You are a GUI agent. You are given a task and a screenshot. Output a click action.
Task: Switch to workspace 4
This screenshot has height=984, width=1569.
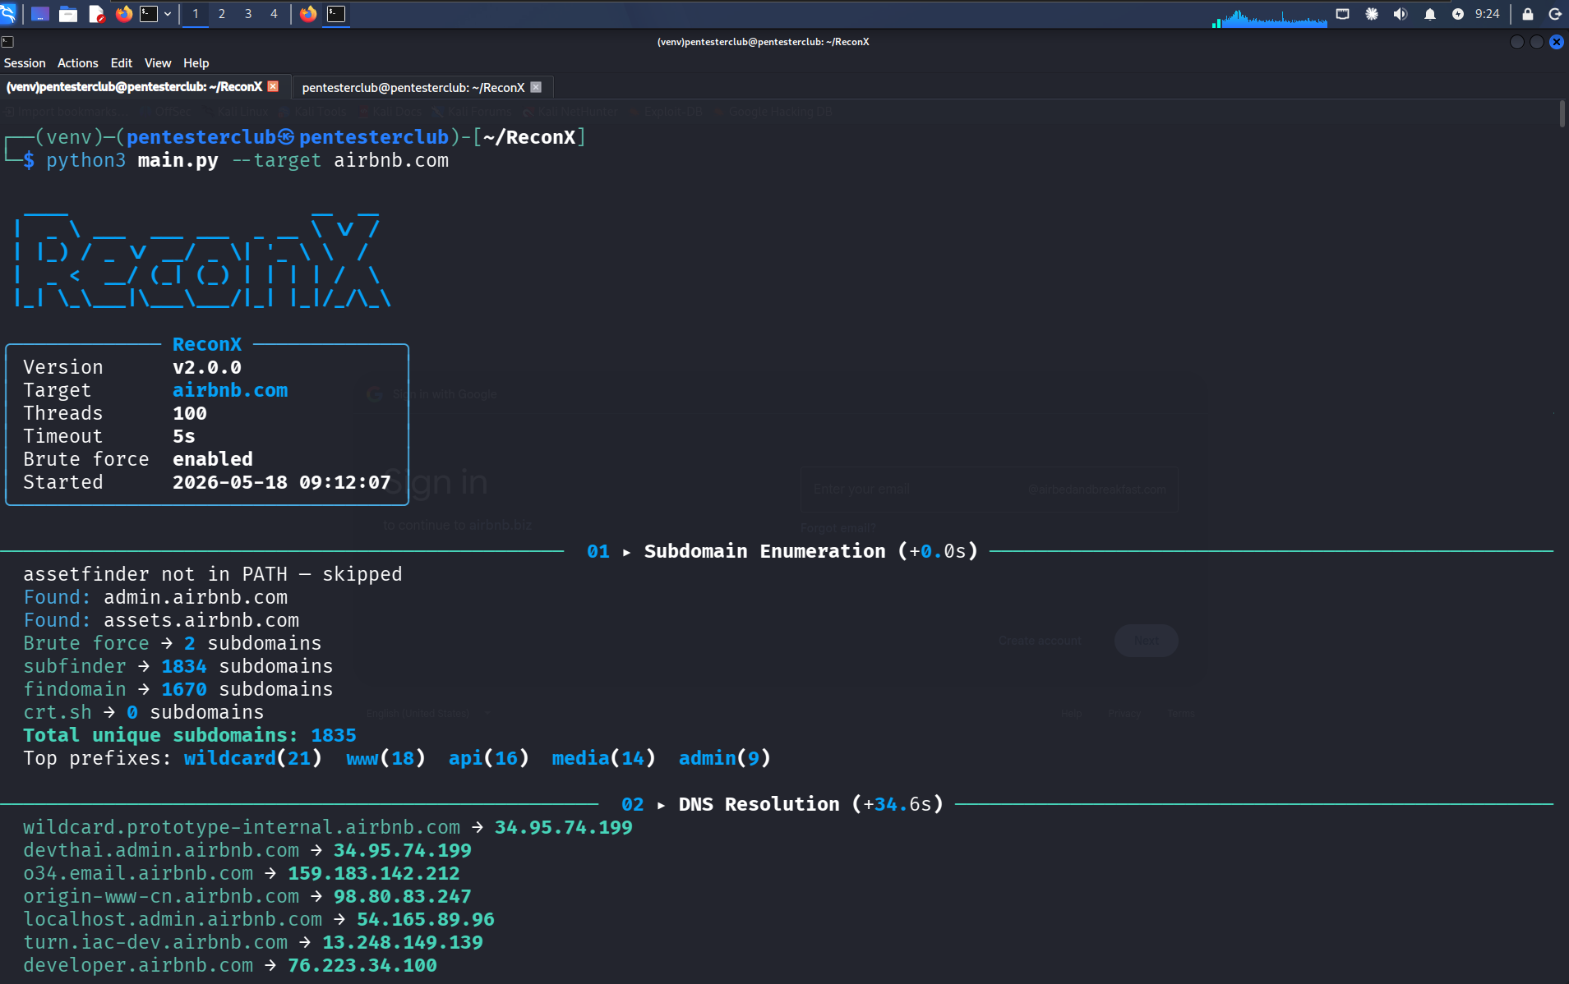pyautogui.click(x=274, y=14)
